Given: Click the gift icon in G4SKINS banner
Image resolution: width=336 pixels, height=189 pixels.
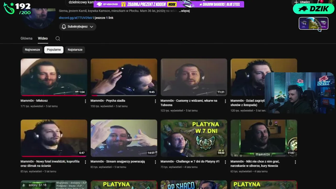Looking at the screenshot, I should click(123, 4).
